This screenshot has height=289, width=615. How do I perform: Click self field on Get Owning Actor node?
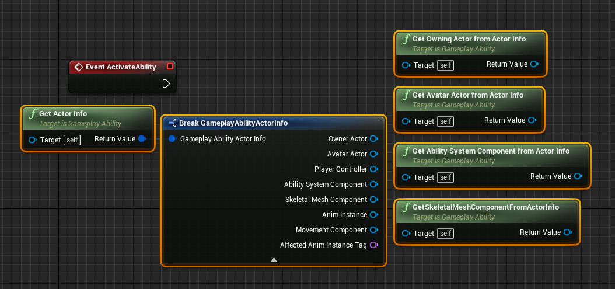[445, 65]
